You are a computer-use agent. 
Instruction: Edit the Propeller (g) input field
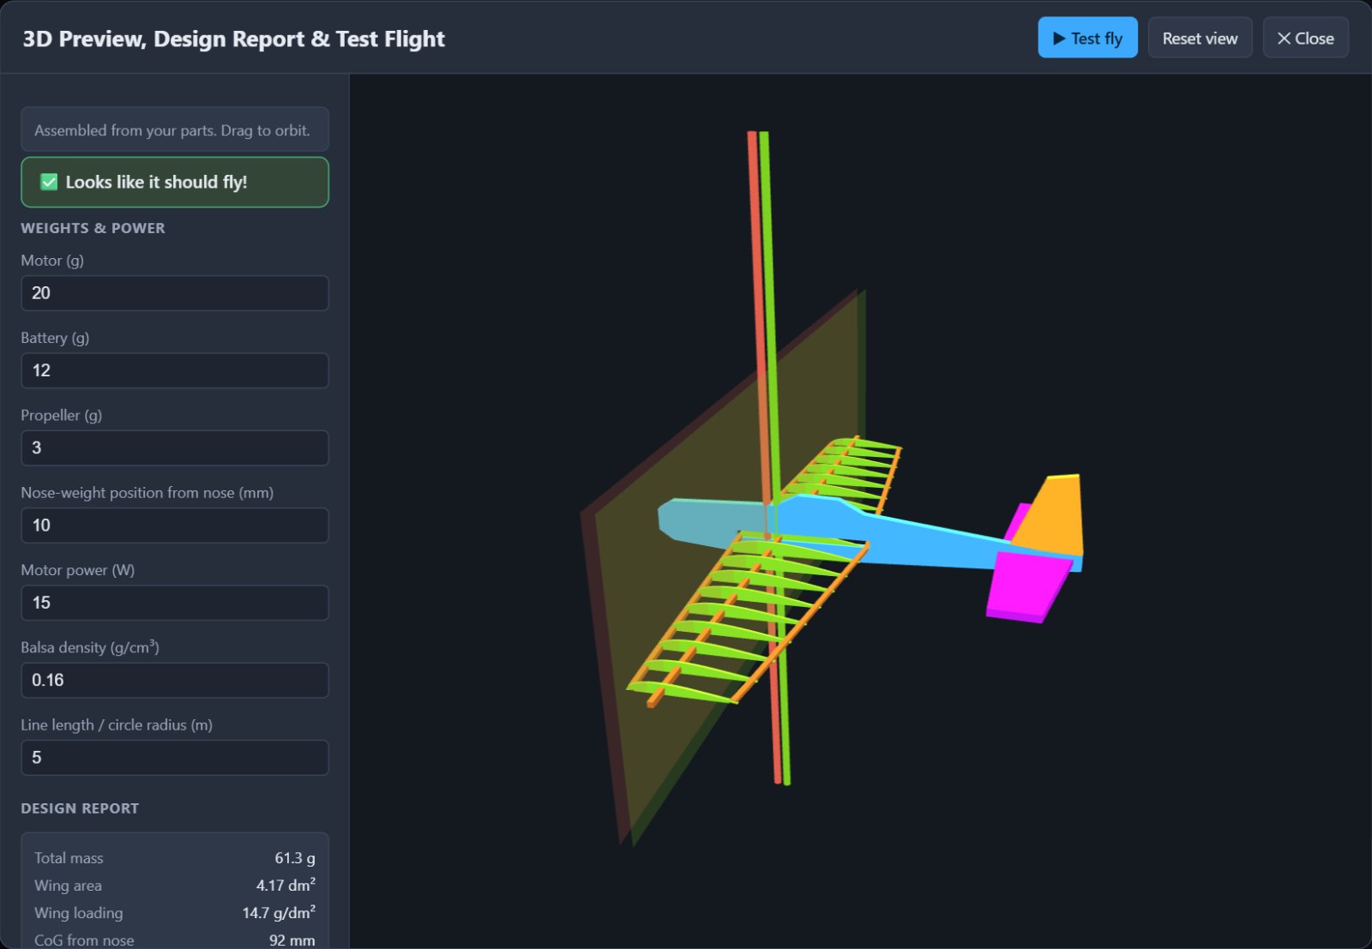pyautogui.click(x=175, y=447)
